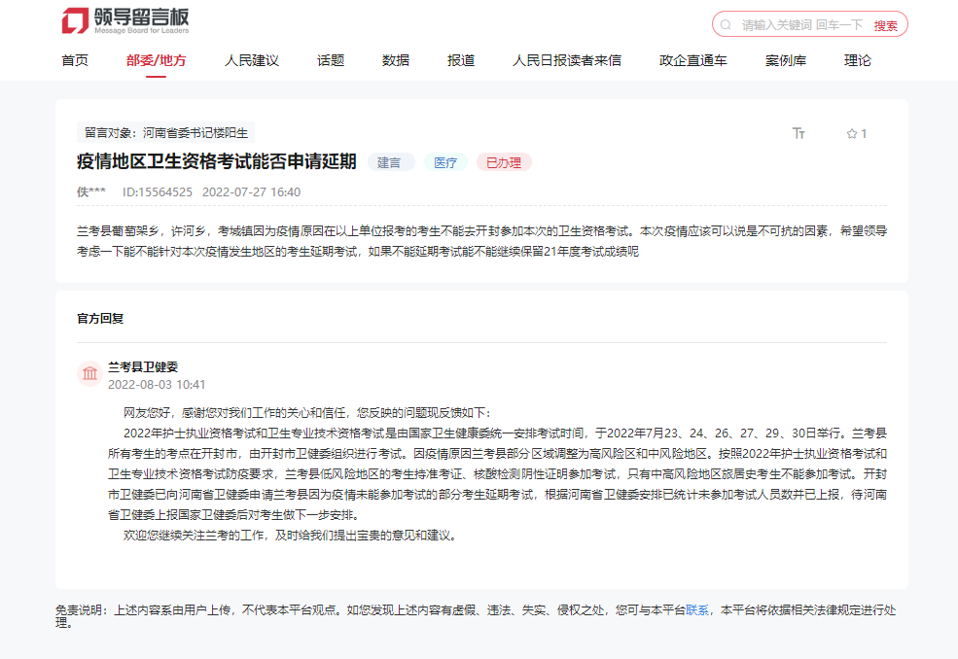The height and width of the screenshot is (659, 958).
Task: Click the font size adjustment icon
Action: pos(798,133)
